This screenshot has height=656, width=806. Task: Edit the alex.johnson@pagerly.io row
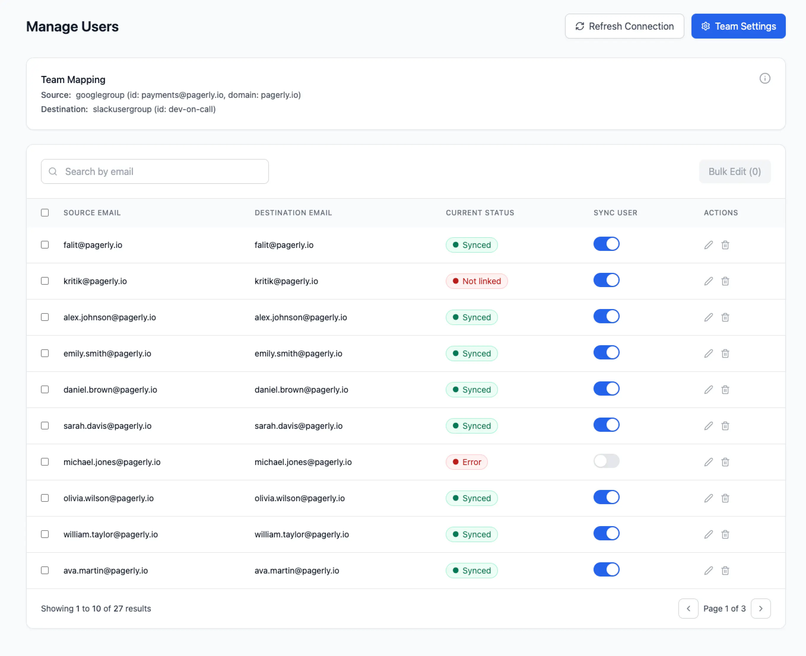pos(708,317)
